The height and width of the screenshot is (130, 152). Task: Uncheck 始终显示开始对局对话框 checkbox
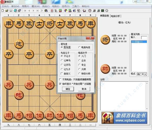(x=75, y=84)
